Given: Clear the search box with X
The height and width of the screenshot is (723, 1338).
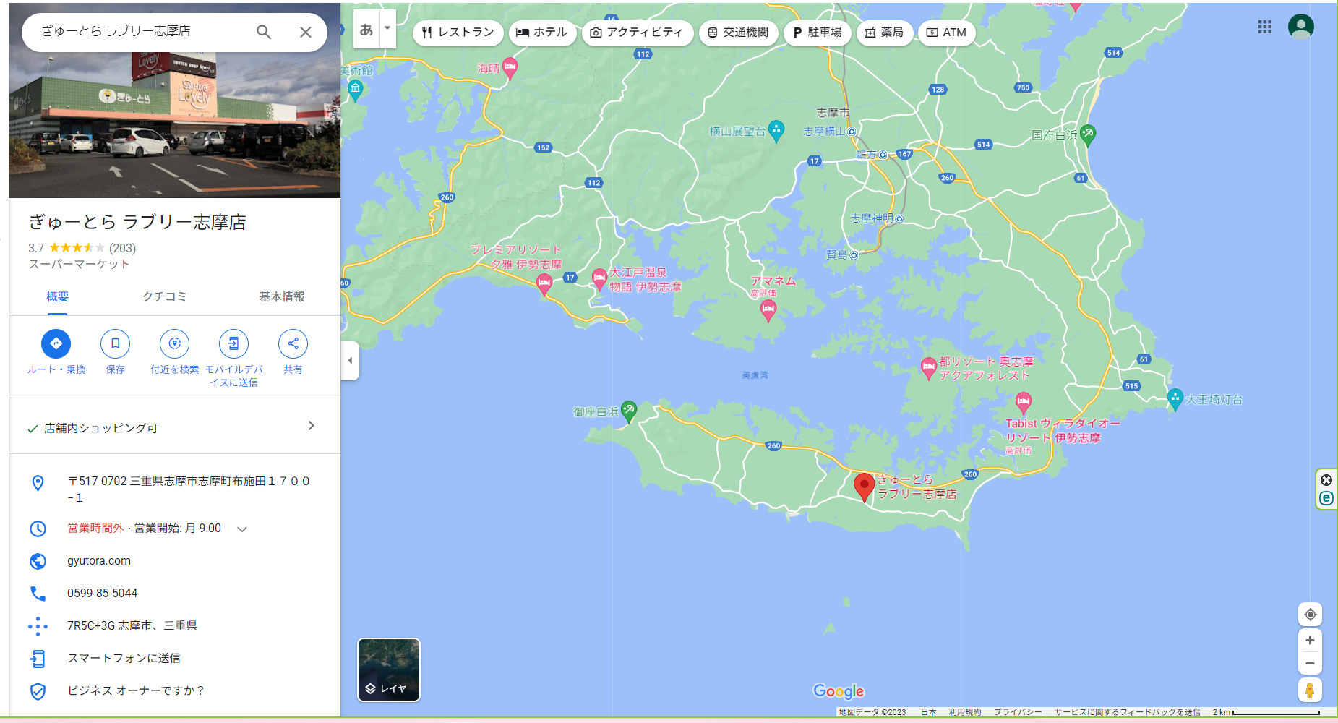Looking at the screenshot, I should click(306, 32).
